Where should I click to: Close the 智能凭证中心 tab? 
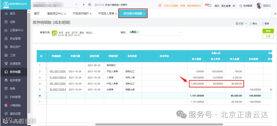[x=65, y=14]
